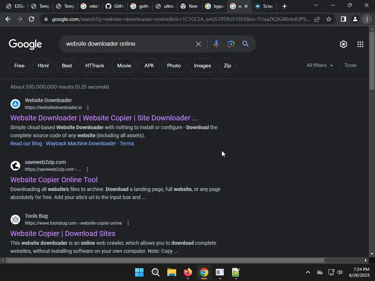The height and width of the screenshot is (281, 375).
Task: Click the https://websitedownloader.io URL text
Action: (53, 108)
